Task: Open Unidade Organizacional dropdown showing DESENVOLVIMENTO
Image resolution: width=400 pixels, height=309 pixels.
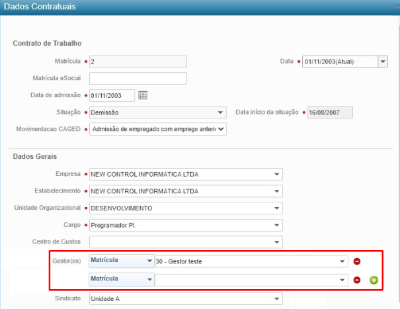Action: point(276,208)
